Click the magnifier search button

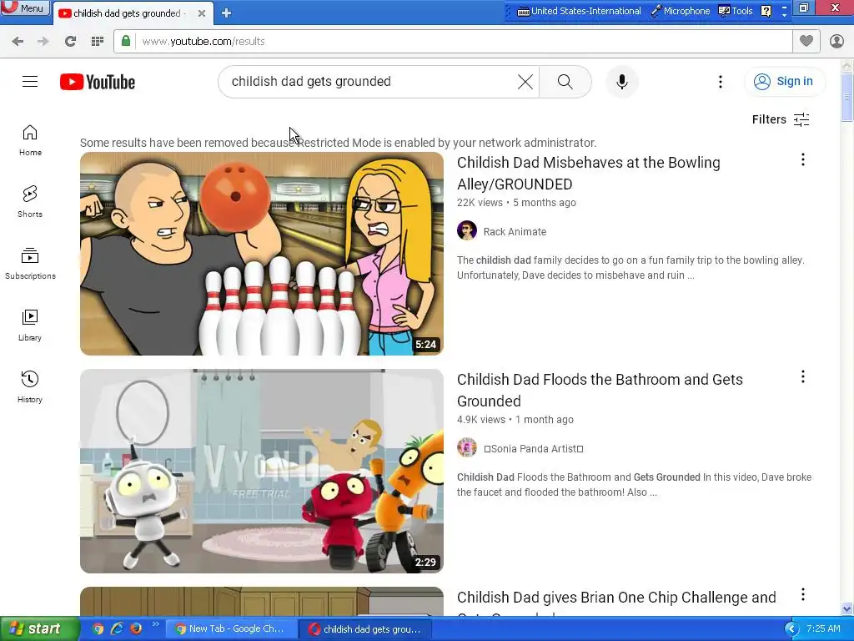pyautogui.click(x=565, y=82)
